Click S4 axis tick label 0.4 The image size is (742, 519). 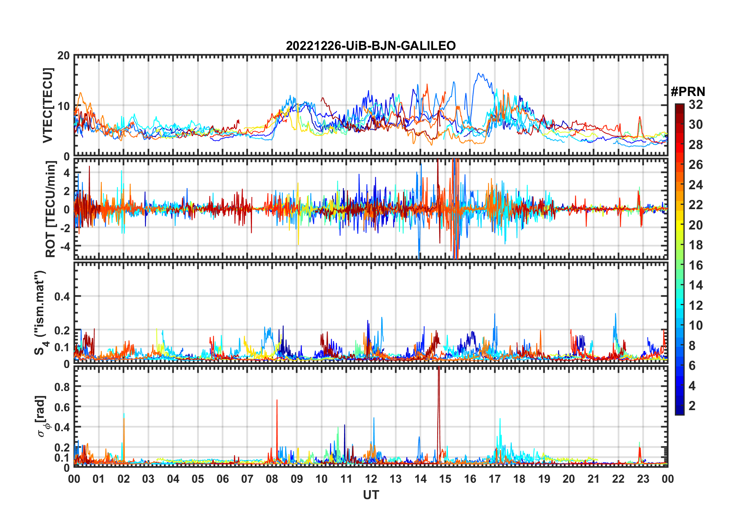point(62,297)
